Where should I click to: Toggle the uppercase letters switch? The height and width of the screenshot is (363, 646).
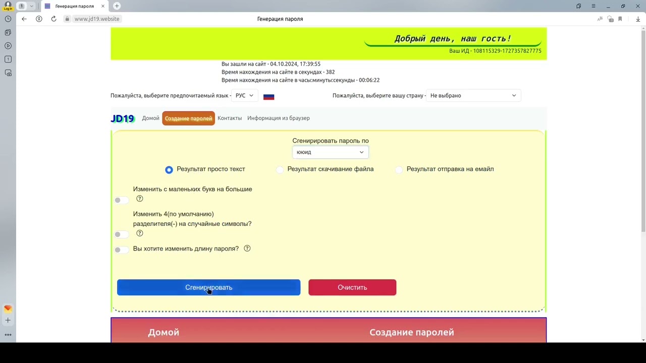click(121, 200)
